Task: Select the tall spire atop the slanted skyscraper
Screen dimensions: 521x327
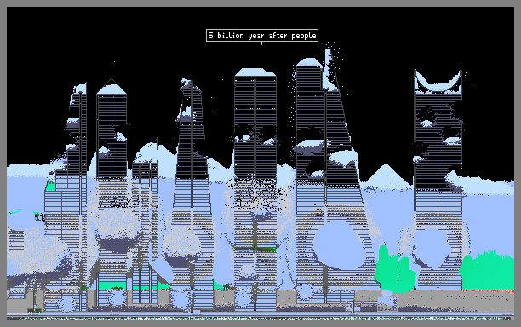Action: click(329, 69)
